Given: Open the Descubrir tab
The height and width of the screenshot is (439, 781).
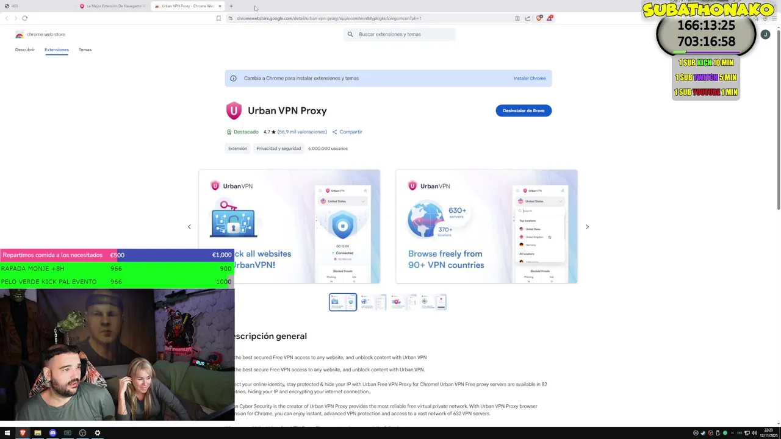Looking at the screenshot, I should tap(25, 49).
